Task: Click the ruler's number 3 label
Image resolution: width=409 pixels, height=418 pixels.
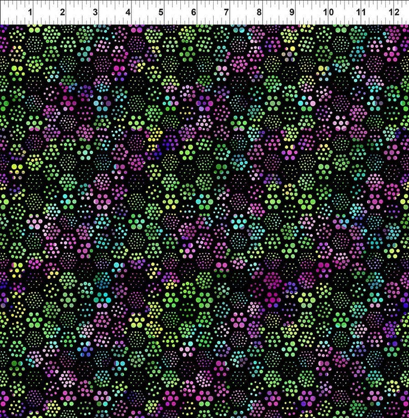Action: click(x=96, y=12)
